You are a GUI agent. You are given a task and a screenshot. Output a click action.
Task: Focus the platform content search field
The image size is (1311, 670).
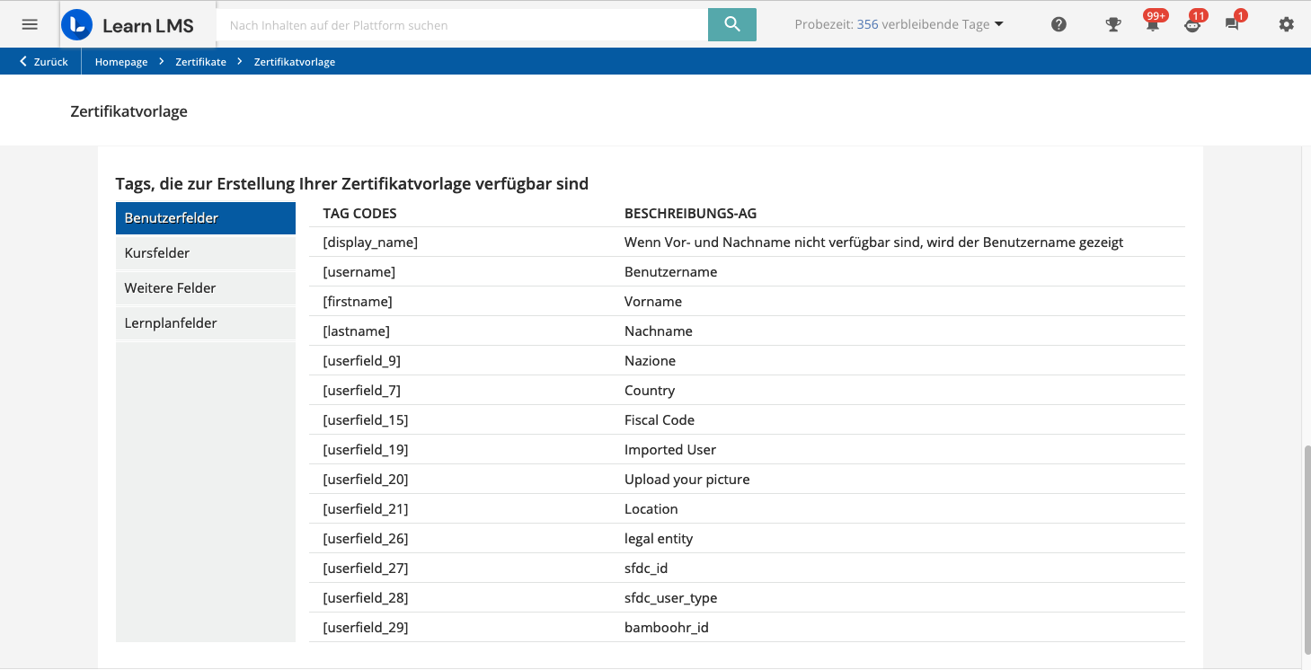(x=462, y=25)
